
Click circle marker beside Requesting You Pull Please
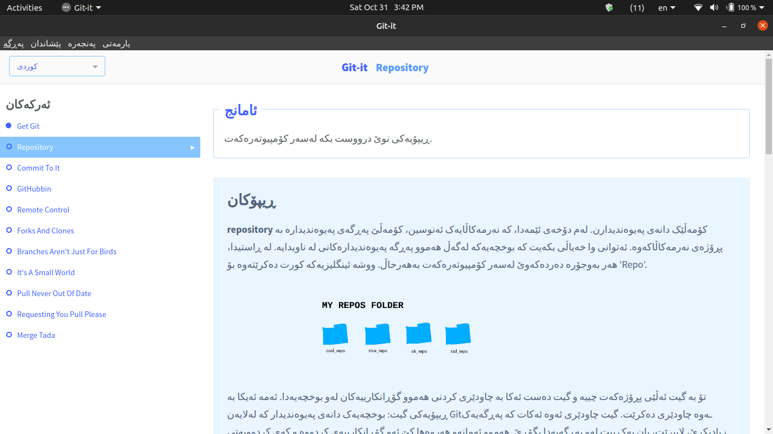coord(8,314)
